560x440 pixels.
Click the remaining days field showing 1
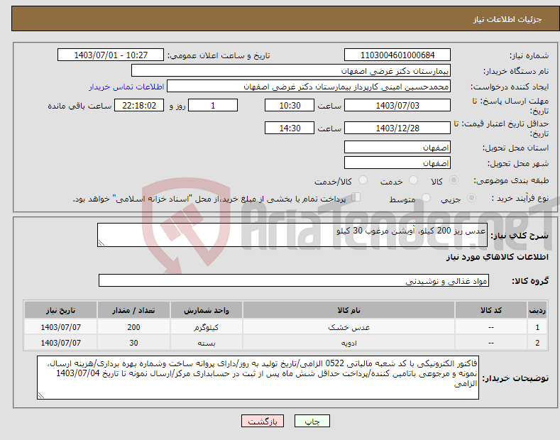[213, 105]
